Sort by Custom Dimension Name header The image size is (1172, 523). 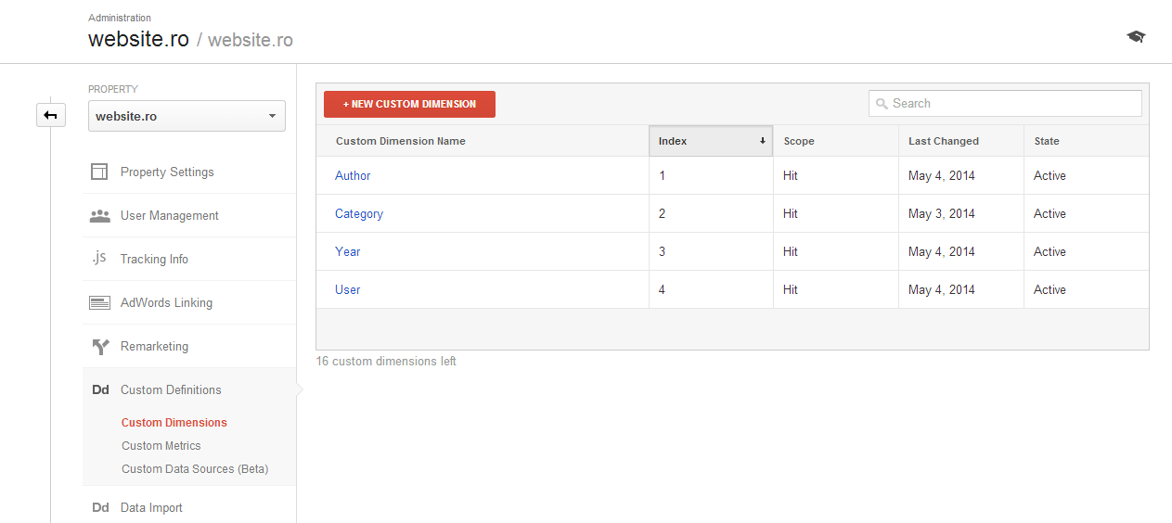401,141
